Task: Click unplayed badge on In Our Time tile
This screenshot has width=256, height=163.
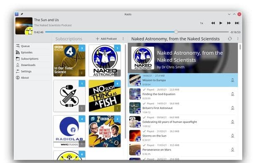Action: 82,48
